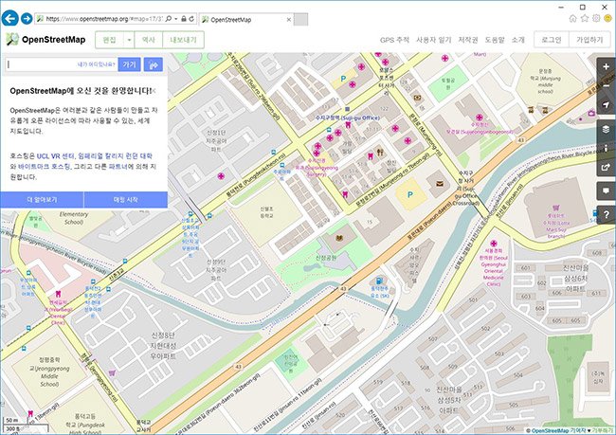Image resolution: width=616 pixels, height=435 pixels.
Task: Click the 매핑 시작 start mapping button
Action: click(x=126, y=200)
